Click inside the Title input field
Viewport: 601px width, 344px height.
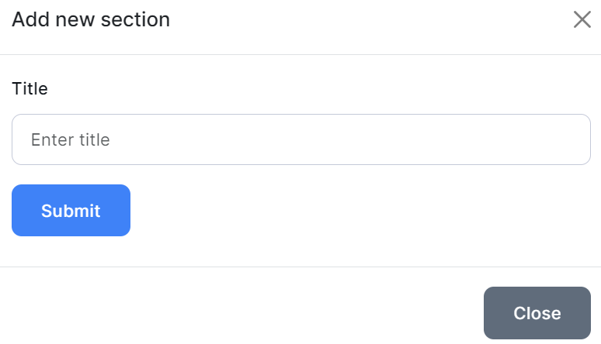pyautogui.click(x=301, y=139)
